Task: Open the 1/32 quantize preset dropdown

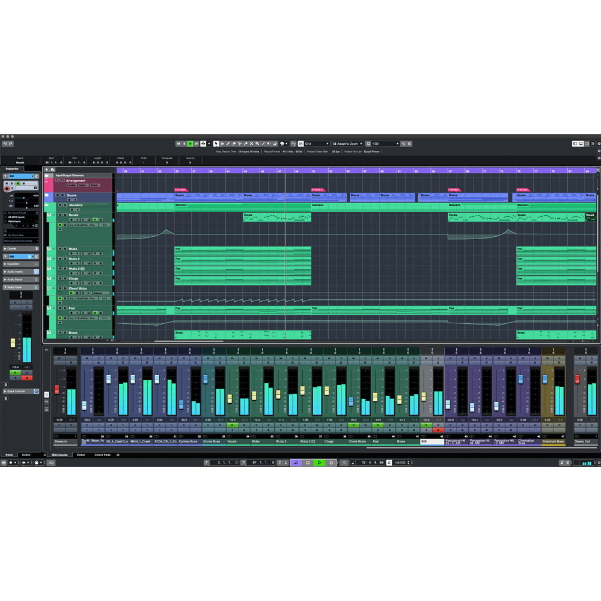Action: coord(386,144)
